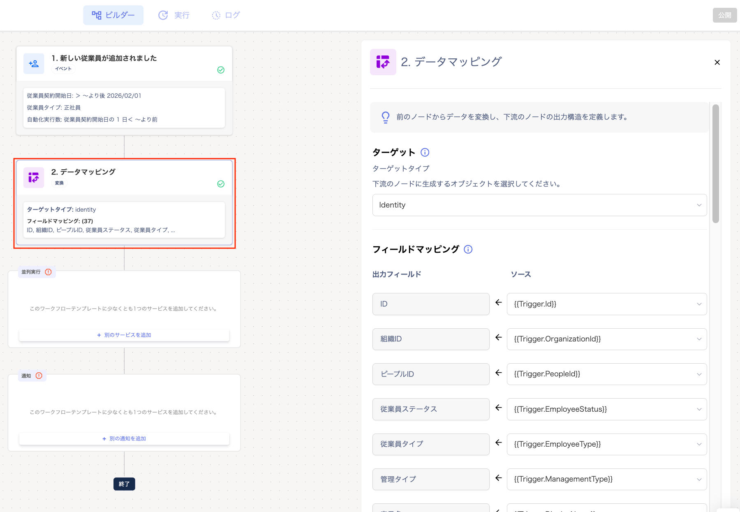The image size is (740, 512).
Task: Click the info icon beside フィールドマッピング
Action: pos(468,249)
